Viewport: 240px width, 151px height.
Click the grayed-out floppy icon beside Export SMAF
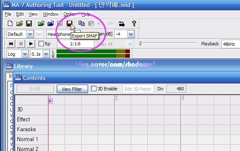pyautogui.click(x=60, y=24)
